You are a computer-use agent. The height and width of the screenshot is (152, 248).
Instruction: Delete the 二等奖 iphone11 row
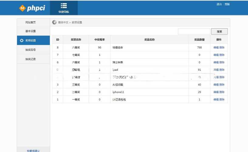(x=222, y=92)
